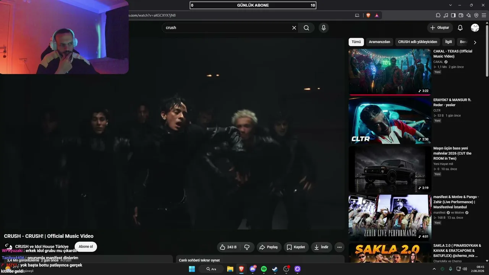
Task: Click the magnifier search button beside crush
Action: [x=306, y=27]
